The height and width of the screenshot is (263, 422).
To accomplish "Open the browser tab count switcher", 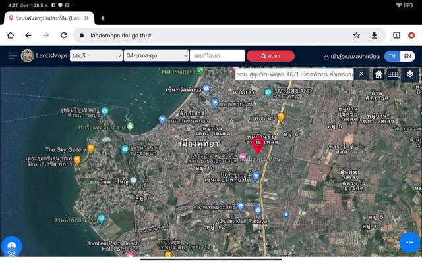I will pos(396,36).
